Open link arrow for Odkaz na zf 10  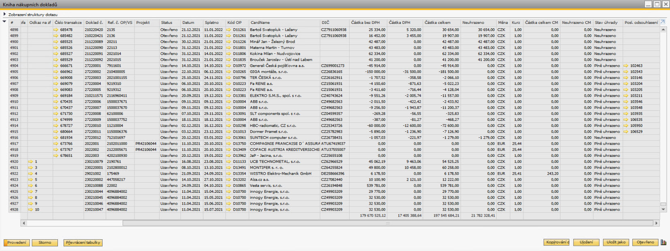[30, 210]
